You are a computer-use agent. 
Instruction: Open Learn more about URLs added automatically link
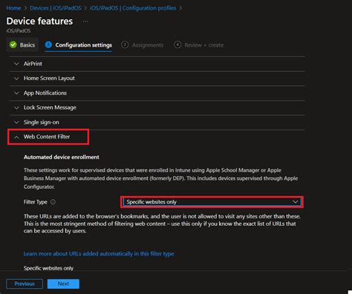(x=99, y=254)
